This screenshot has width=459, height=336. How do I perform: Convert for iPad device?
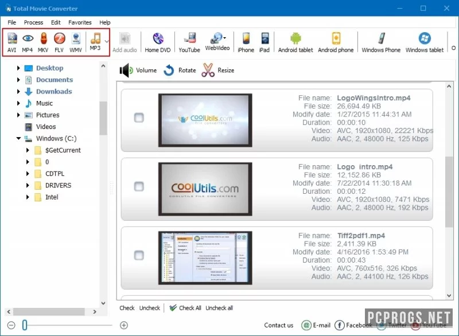pyautogui.click(x=264, y=42)
